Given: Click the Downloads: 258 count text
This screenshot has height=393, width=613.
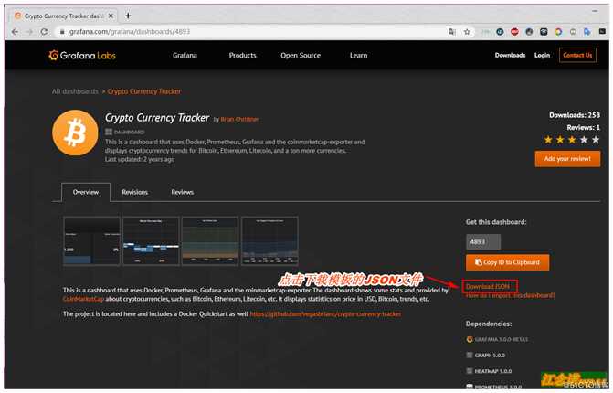Looking at the screenshot, I should point(575,115).
